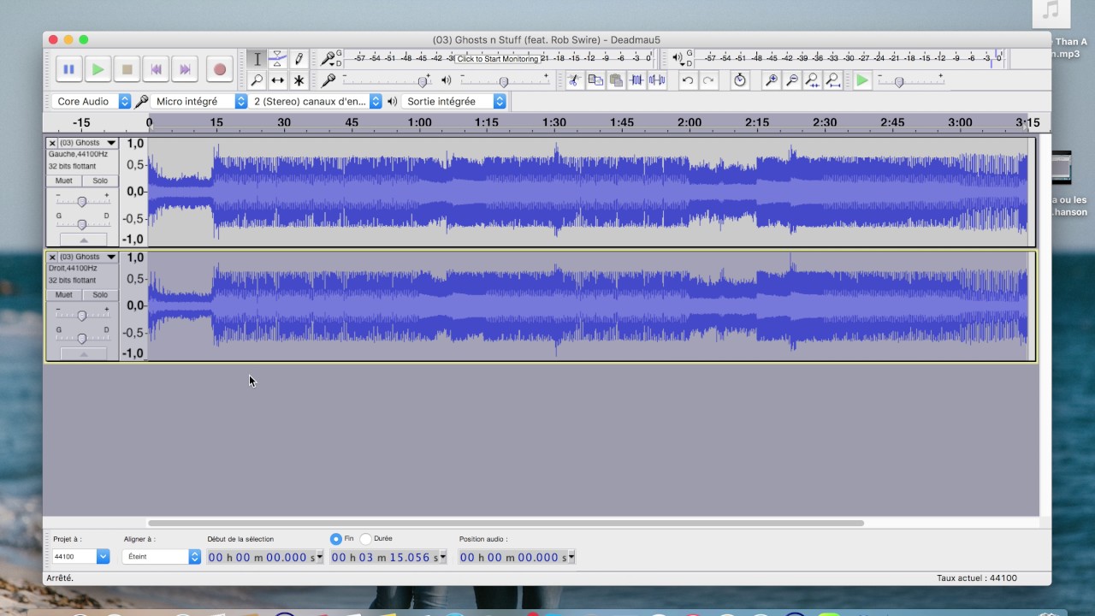Select the Time Shift tool
This screenshot has height=616, width=1095.
278,80
